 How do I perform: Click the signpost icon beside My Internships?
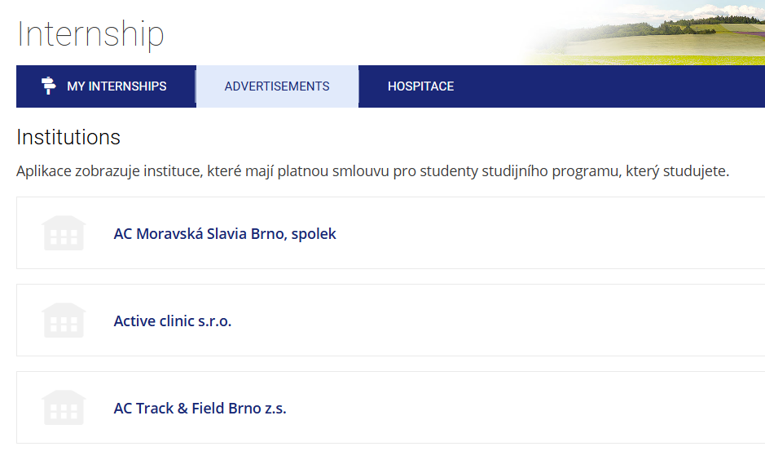49,86
